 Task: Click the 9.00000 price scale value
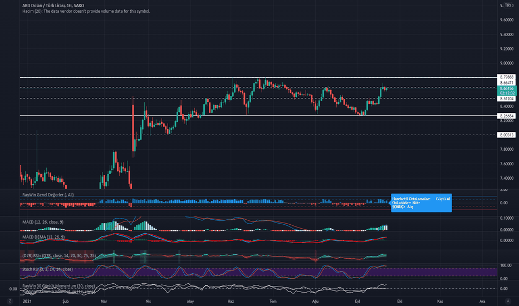[x=507, y=63]
